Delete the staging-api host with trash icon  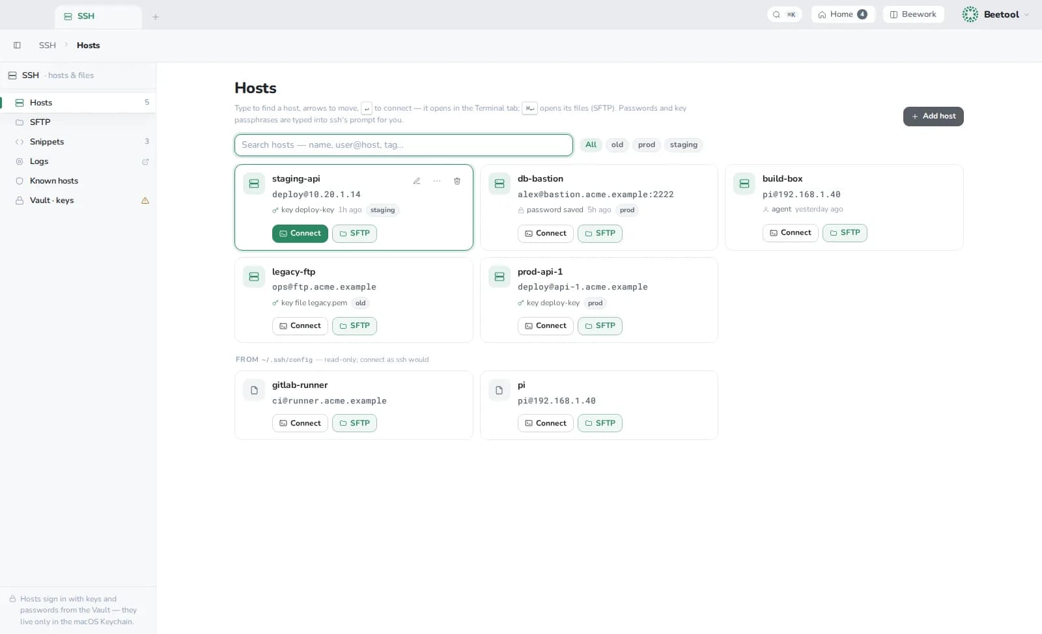tap(457, 181)
